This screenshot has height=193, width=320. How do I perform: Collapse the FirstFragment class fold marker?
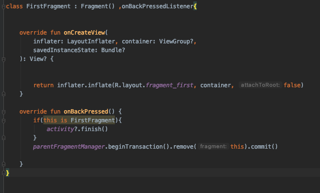coord(3,7)
